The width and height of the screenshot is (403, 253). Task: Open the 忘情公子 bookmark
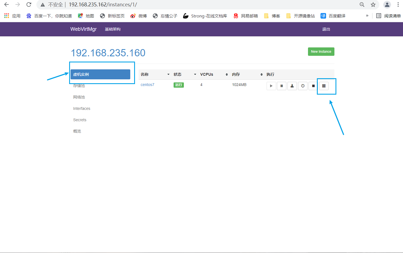[x=165, y=16]
